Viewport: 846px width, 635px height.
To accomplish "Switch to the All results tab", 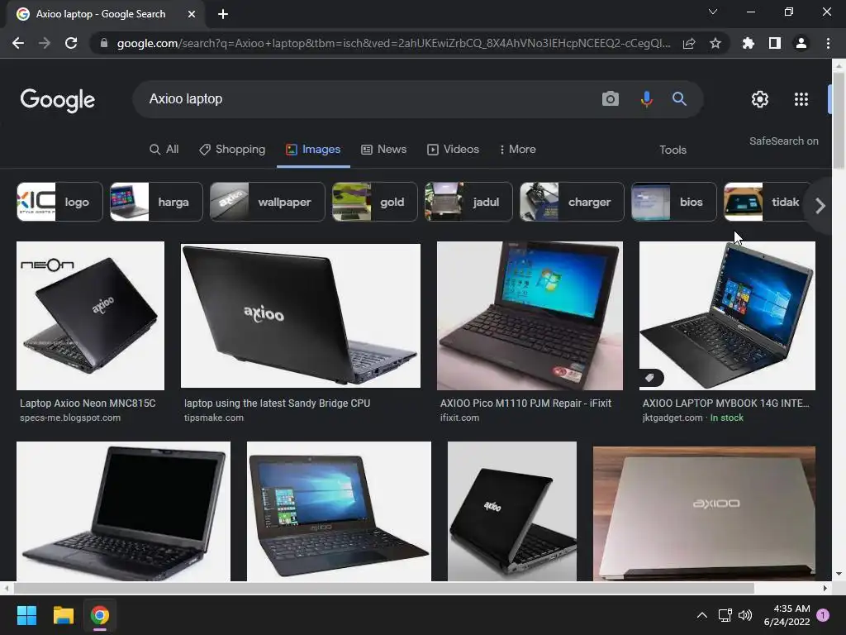I will pyautogui.click(x=164, y=150).
